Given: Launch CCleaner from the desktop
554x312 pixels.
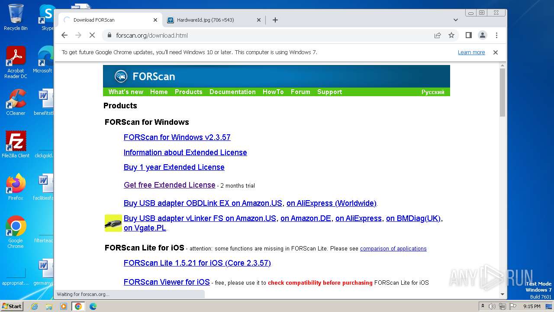Looking at the screenshot, I should (x=16, y=102).
